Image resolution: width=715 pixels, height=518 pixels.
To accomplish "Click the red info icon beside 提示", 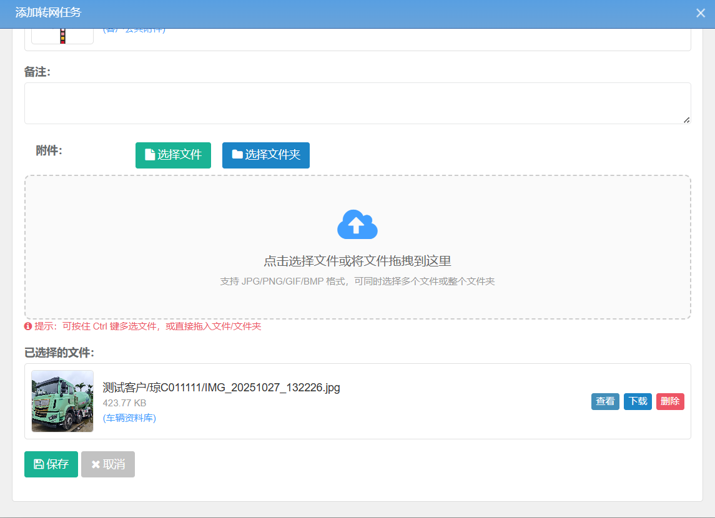I will 28,326.
